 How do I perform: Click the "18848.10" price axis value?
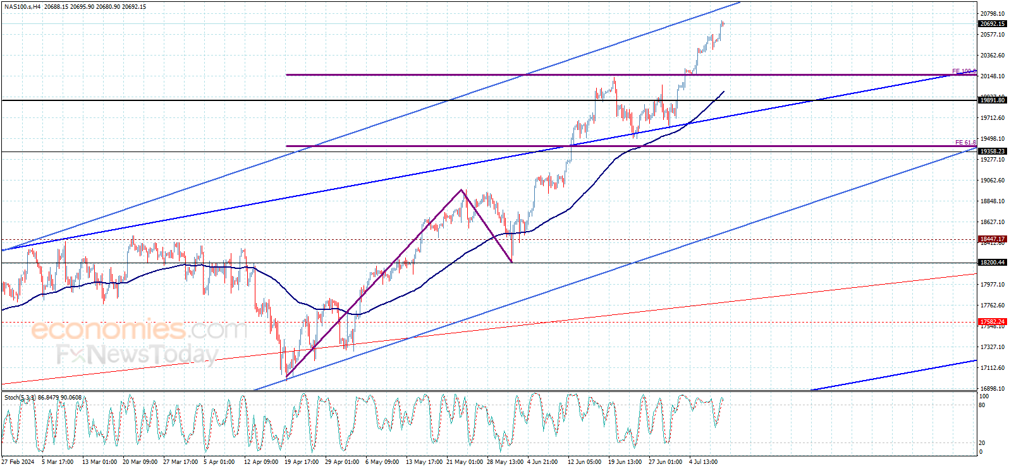pos(992,201)
